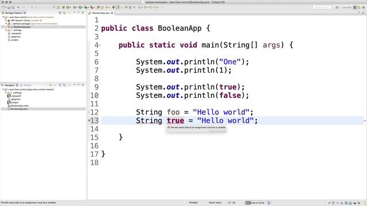
Task: Open the Navigator view menu arrow
Action: [x=74, y=85]
